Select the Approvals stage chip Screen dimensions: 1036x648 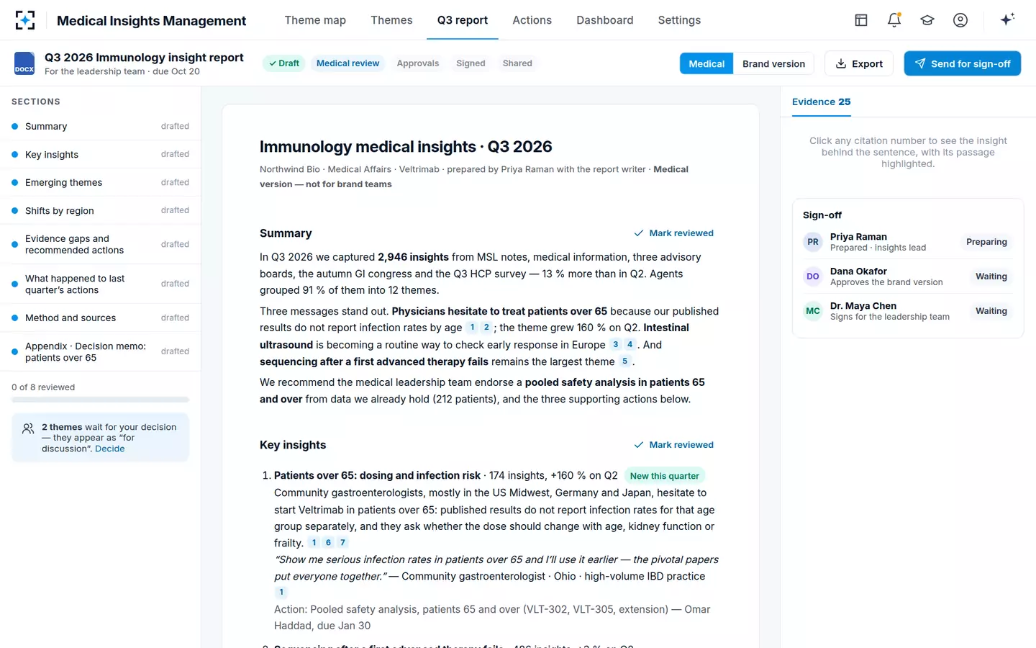point(417,63)
